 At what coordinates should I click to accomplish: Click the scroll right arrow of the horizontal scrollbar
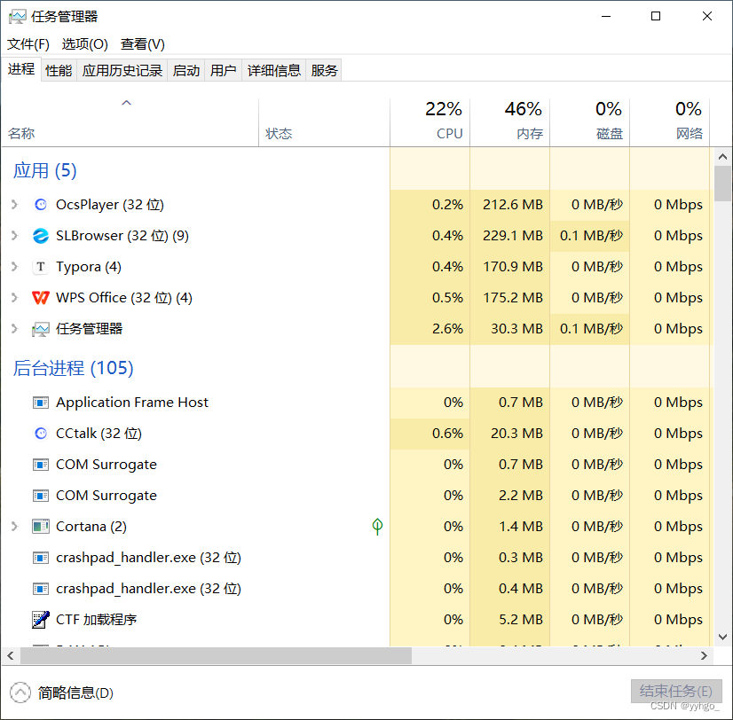coord(704,655)
